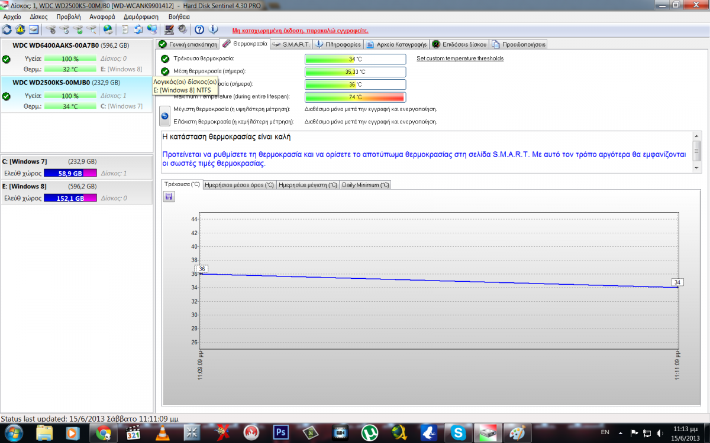This screenshot has width=710, height=443.
Task: Open Windows Explorer from the taskbar
Action: [44, 433]
